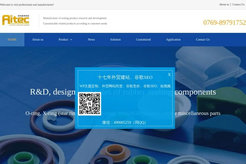Viewport: 246px width, 164px height.
Task: Click the top-right Contact Us link
Action: [x=238, y=5]
